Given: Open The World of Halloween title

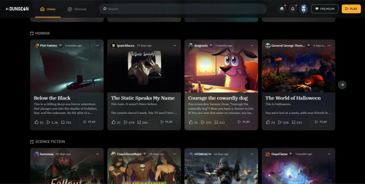Looking at the screenshot, I should click(293, 98).
